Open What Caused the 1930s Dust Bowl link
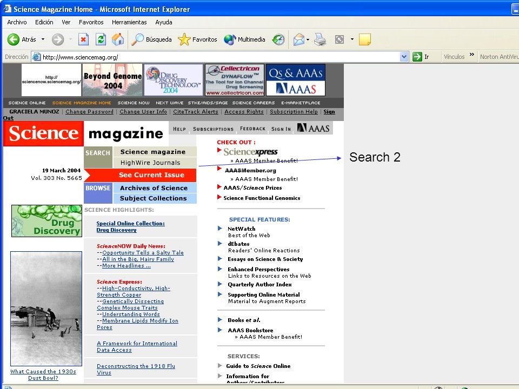 point(43,375)
